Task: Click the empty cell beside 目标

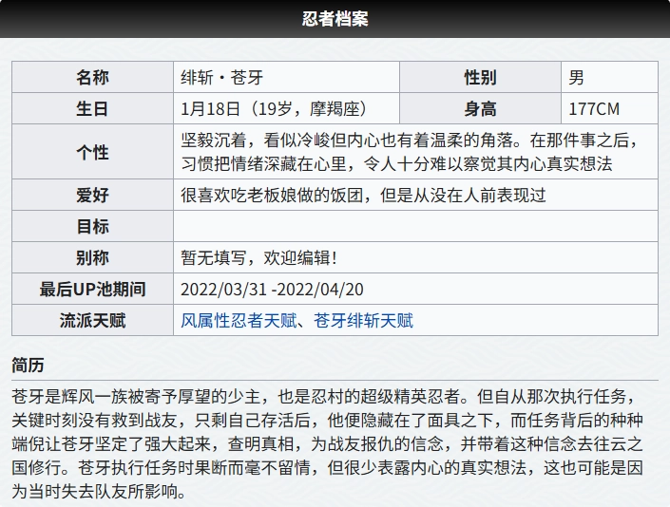Action: tap(414, 227)
